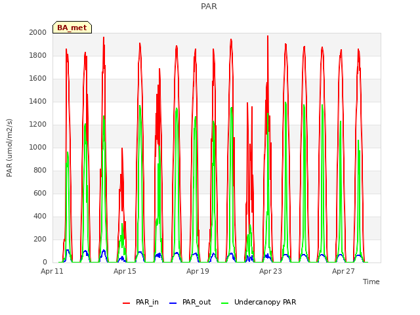Screen dimensions: 420x315
Task: Click the blue PAR_out legend swatch
Action: (173, 303)
